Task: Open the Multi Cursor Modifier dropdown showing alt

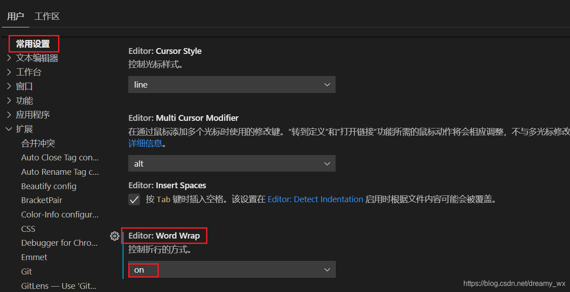Action: (x=232, y=164)
